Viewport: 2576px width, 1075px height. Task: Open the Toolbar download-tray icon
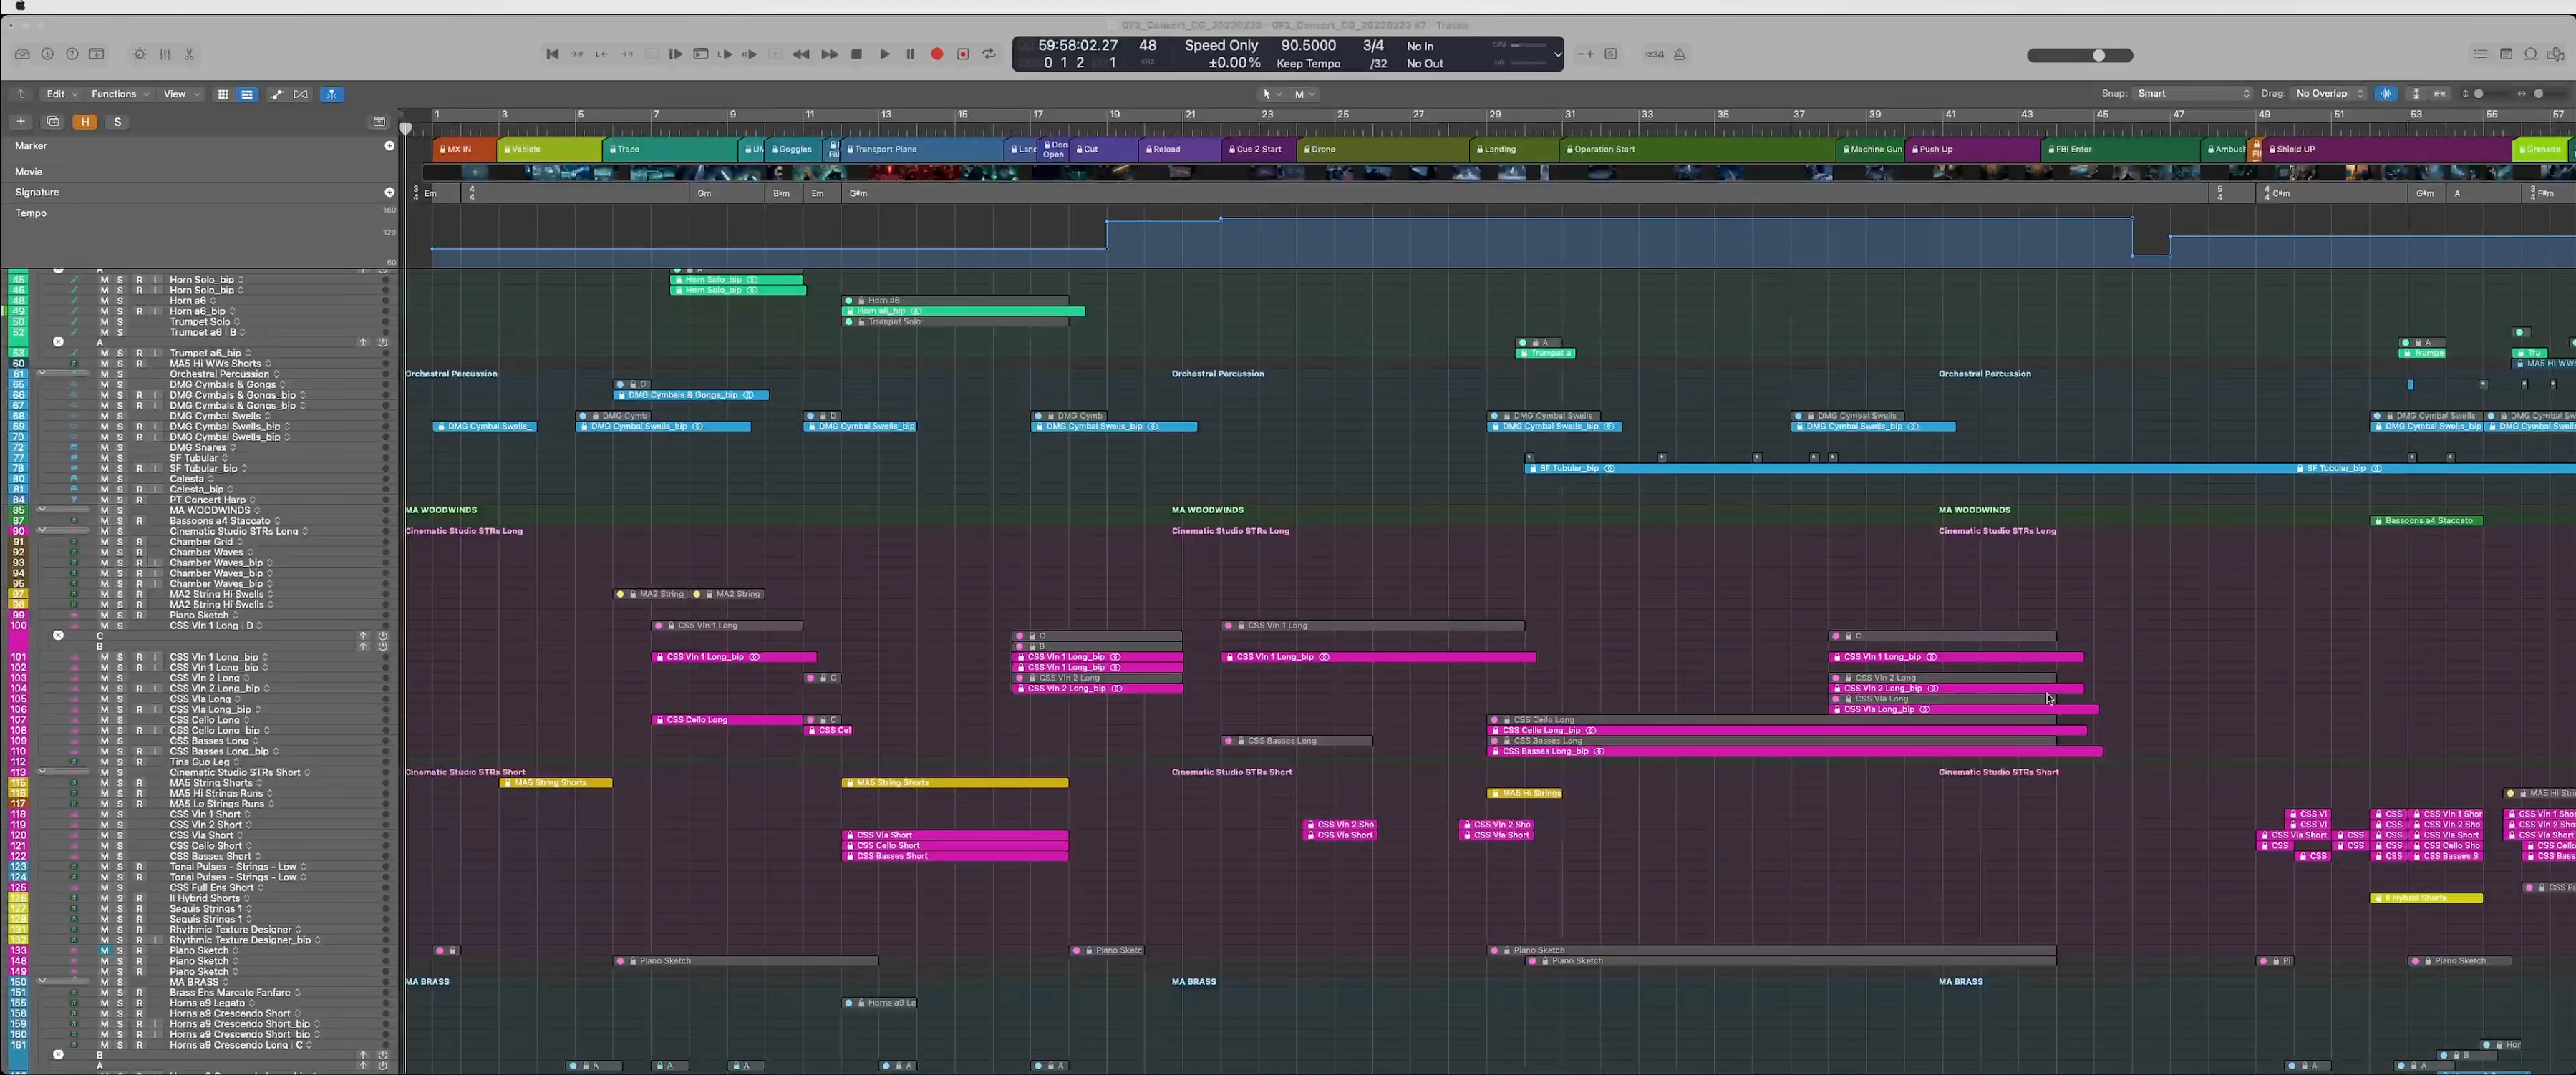tap(97, 54)
